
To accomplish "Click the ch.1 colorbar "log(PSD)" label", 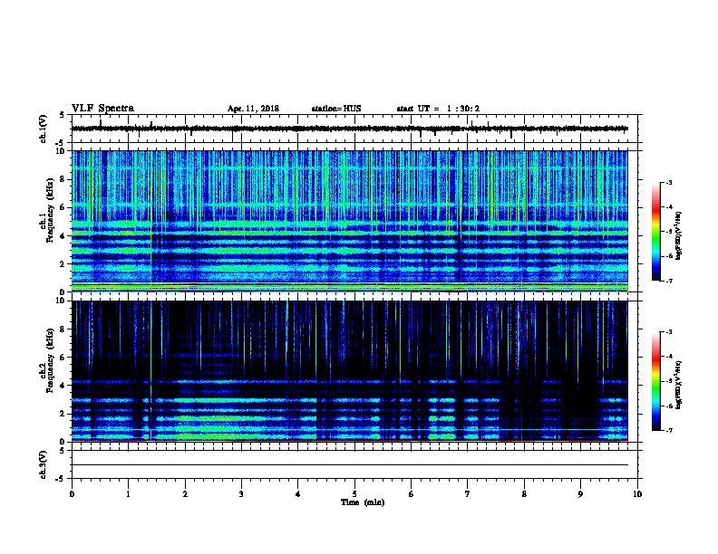I will coord(678,236).
